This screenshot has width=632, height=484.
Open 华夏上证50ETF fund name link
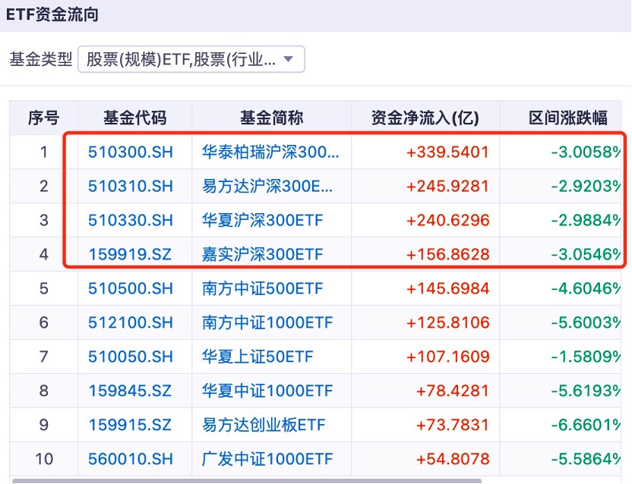[x=258, y=357]
